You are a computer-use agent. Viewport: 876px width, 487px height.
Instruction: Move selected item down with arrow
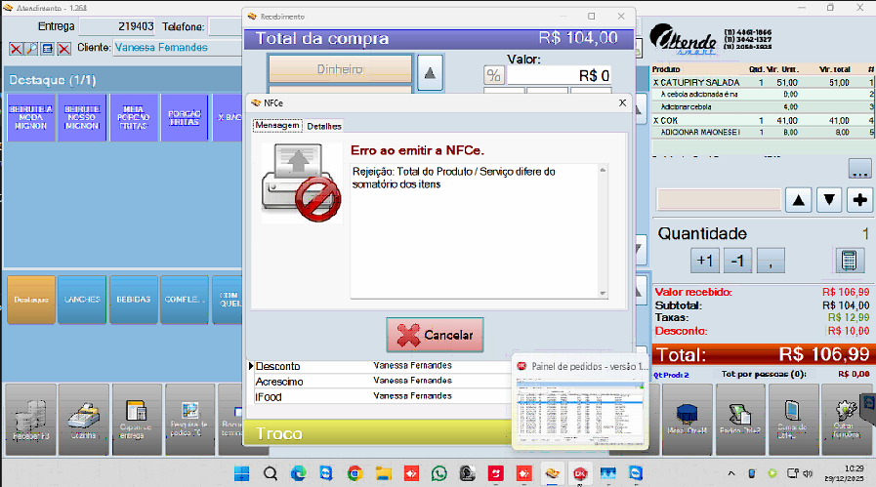click(x=829, y=200)
